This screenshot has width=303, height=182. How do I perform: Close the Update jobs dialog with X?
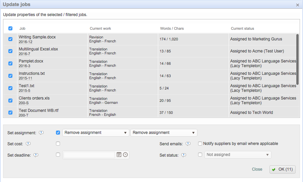[298, 5]
